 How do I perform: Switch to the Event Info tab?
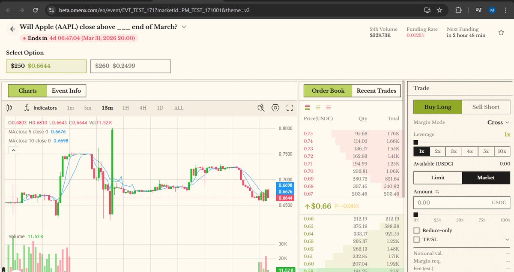(66, 91)
